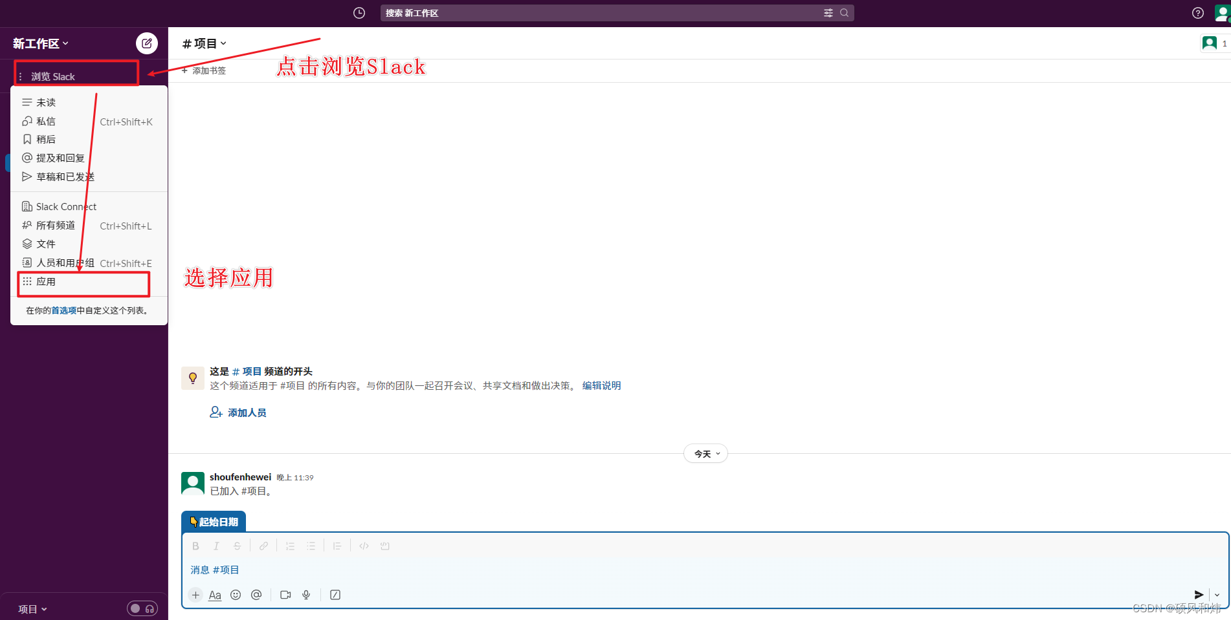Toggle italic formatting
1231x620 pixels.
(x=216, y=546)
